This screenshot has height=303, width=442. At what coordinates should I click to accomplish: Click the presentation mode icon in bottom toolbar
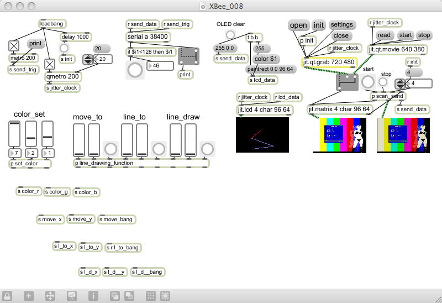[72, 296]
